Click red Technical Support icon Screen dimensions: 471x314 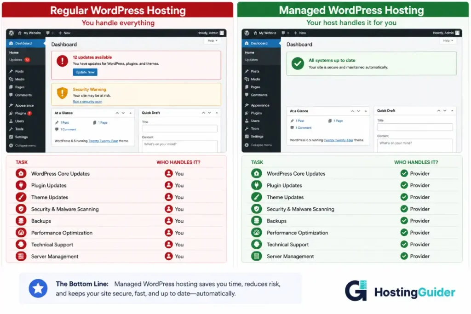pyautogui.click(x=21, y=245)
